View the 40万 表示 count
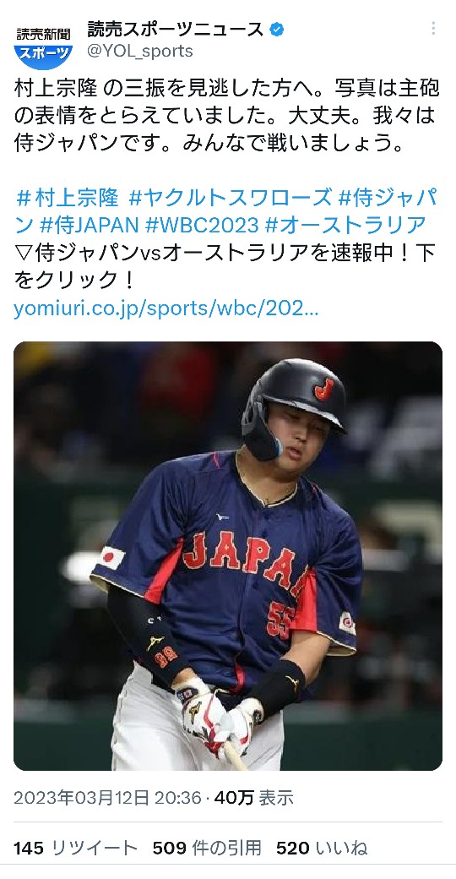 [254, 798]
